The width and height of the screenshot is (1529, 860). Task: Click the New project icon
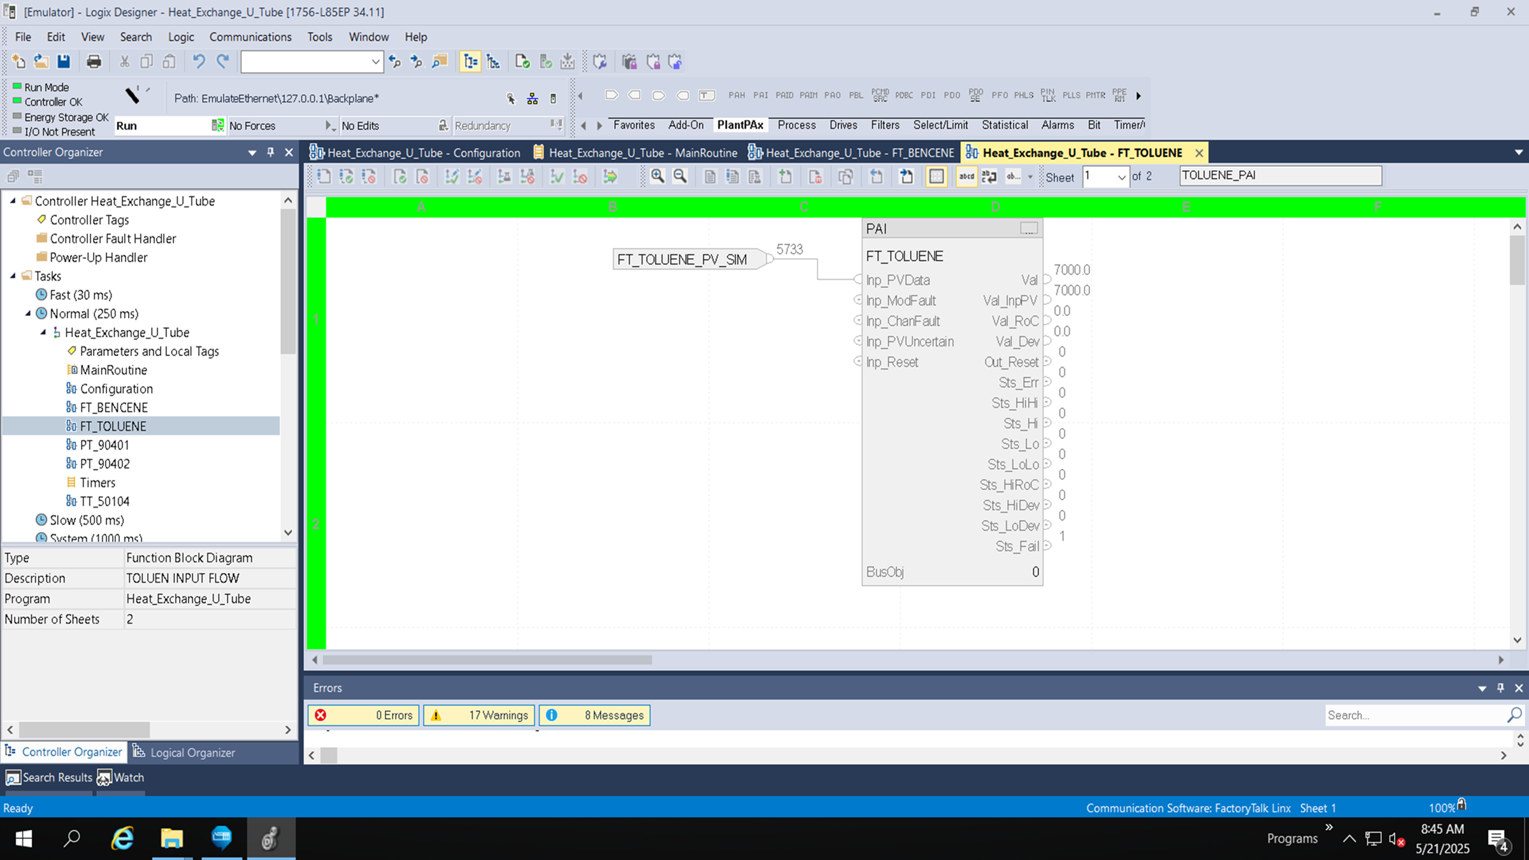click(18, 61)
